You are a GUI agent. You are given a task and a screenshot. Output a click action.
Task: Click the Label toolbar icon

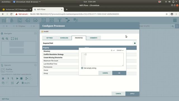(76, 20)
